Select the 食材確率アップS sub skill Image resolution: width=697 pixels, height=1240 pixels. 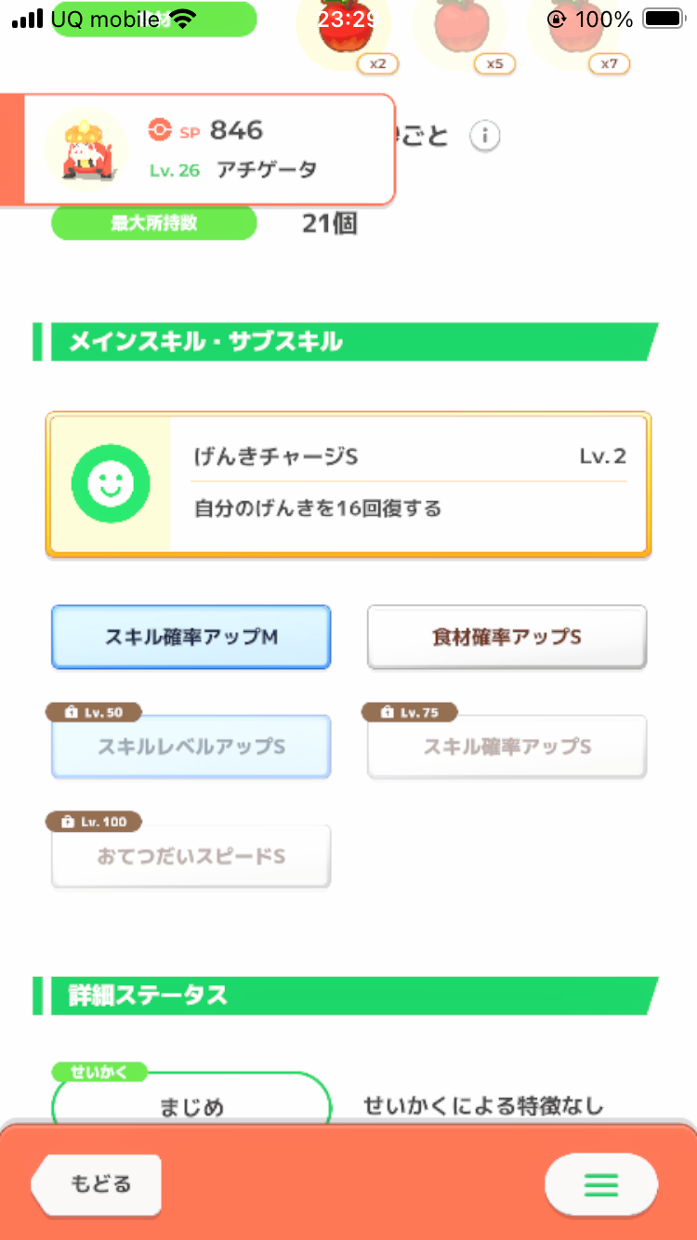[x=506, y=637]
